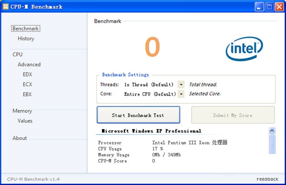Image resolution: width=286 pixels, height=185 pixels.
Task: Click the 'Processor' label in info panel
Action: coord(110,142)
